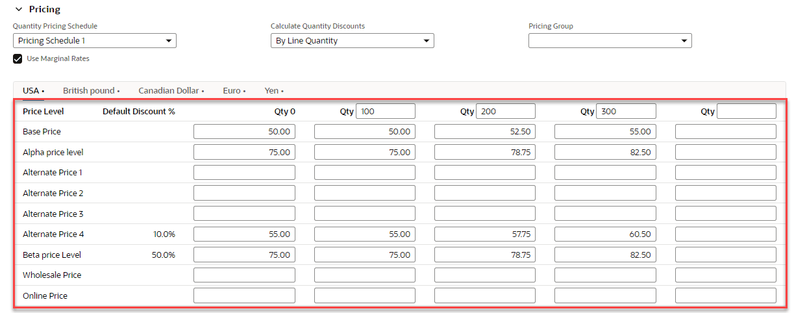Click the Qty field containing 300
Image resolution: width=794 pixels, height=313 pixels.
click(x=626, y=111)
